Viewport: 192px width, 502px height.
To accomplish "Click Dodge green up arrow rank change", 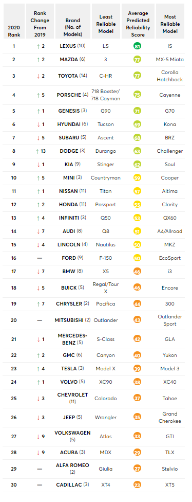I will [x=38, y=151].
